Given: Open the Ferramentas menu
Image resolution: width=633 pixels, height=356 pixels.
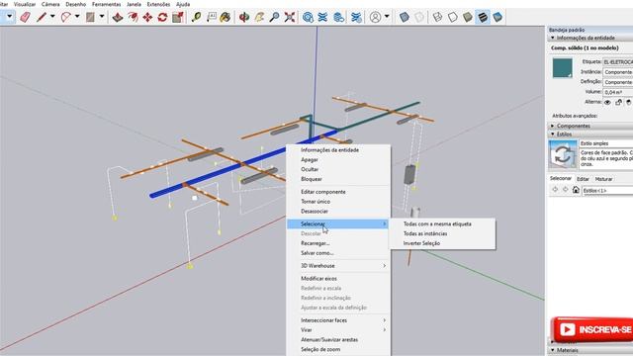Looking at the screenshot, I should coord(106,4).
